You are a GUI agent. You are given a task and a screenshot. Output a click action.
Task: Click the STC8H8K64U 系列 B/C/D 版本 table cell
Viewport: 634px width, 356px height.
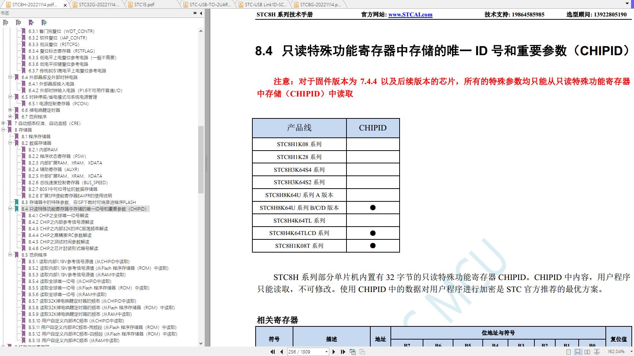299,208
